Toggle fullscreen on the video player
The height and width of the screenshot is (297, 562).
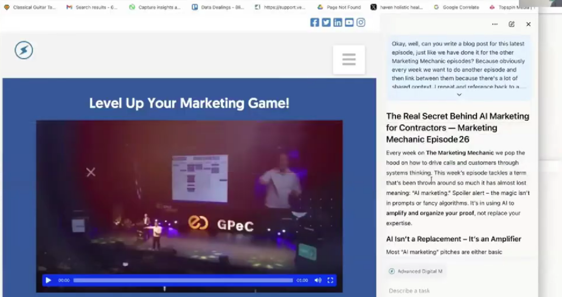[x=330, y=281]
